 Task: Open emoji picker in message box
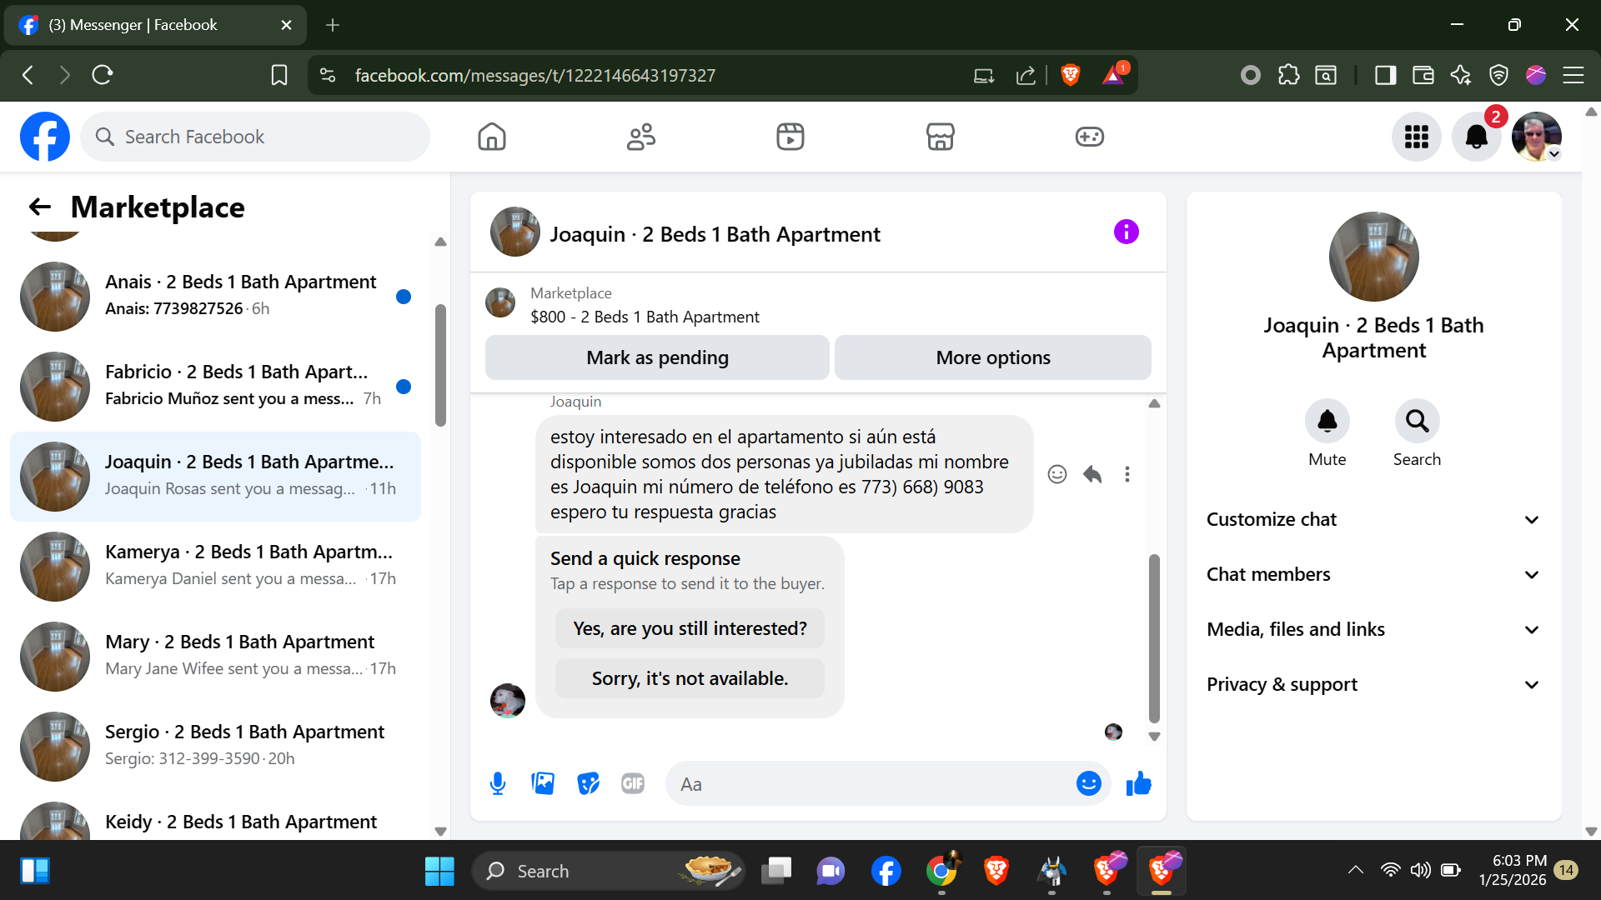click(x=1089, y=783)
